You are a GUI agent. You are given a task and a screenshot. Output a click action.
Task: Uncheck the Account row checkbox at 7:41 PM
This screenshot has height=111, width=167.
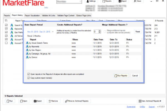click(x=6, y=39)
